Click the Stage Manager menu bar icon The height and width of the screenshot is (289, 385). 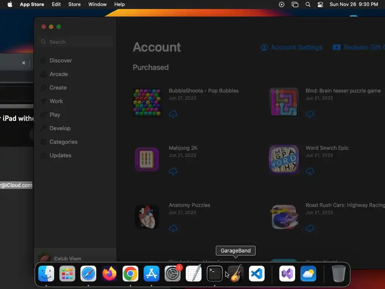pos(295,5)
